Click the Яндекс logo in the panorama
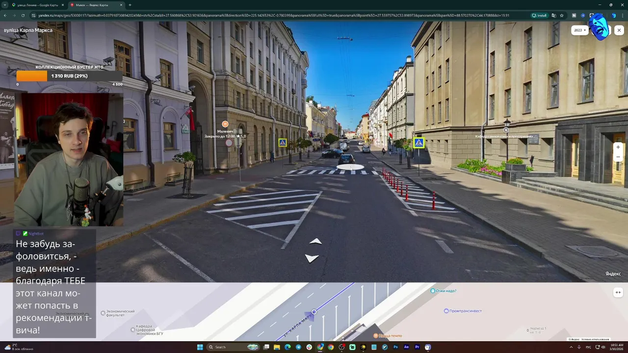This screenshot has width=628, height=353. coord(613,274)
